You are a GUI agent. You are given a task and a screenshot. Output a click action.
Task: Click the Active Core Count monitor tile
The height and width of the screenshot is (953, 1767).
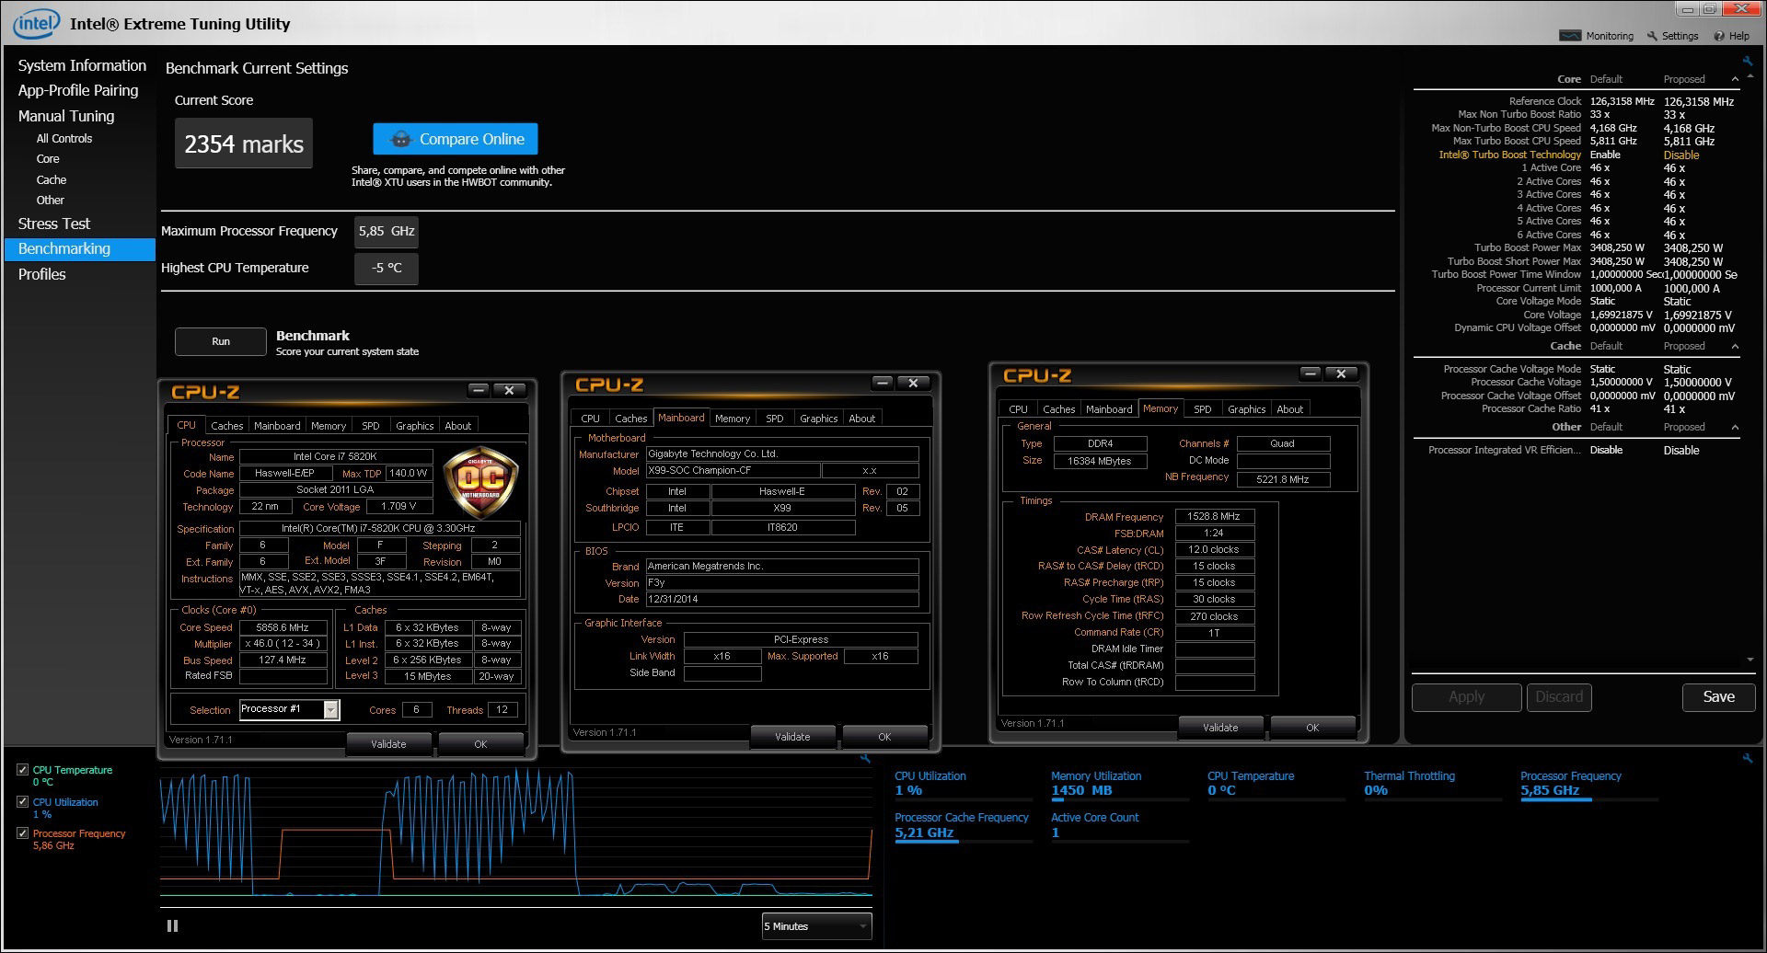click(1119, 826)
